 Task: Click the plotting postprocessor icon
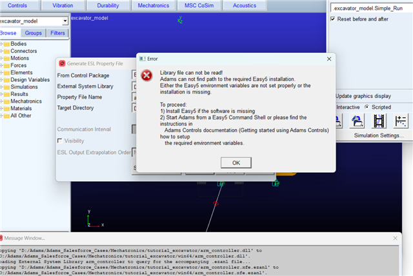tap(401, 121)
